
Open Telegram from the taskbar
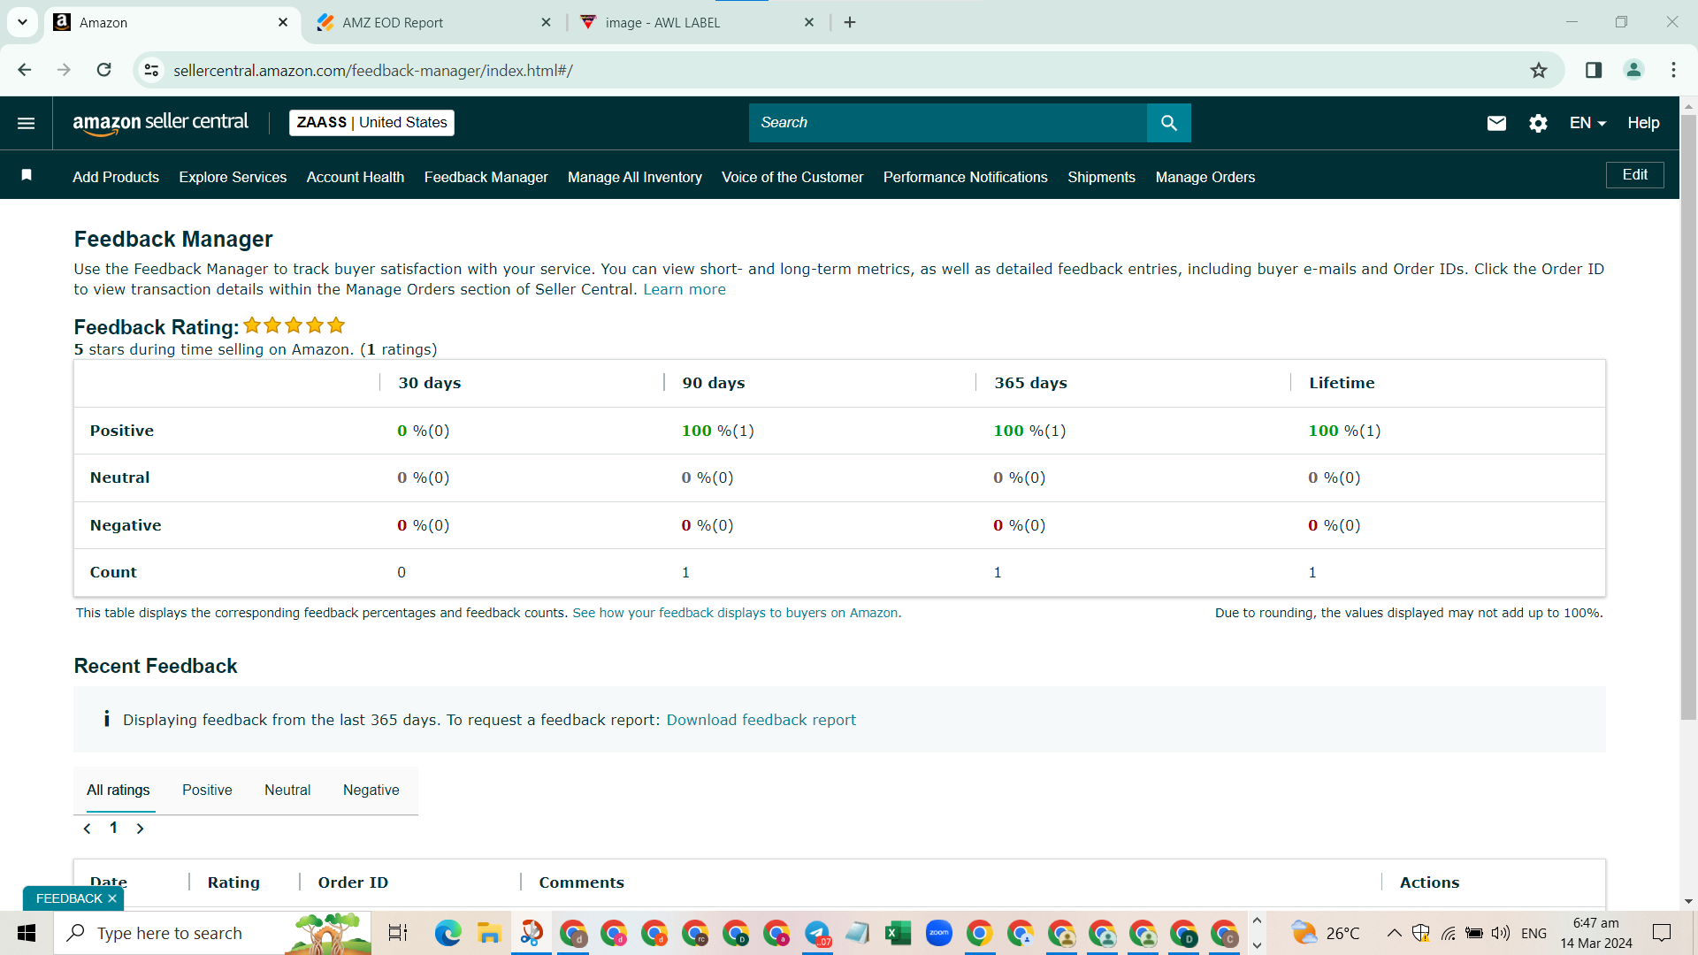coord(817,933)
